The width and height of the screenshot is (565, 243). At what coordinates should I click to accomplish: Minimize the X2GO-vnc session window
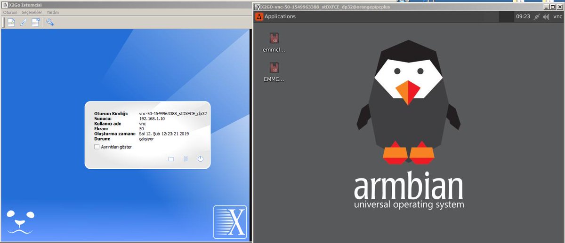546,7
